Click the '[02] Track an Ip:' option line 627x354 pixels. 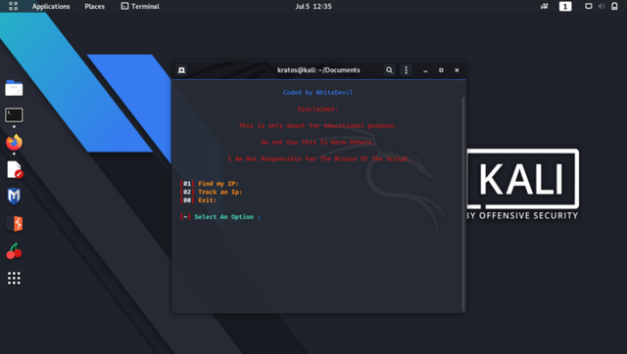click(212, 192)
